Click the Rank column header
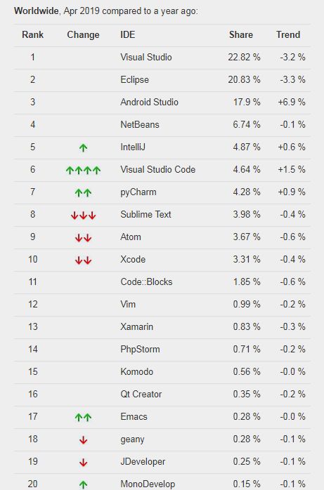Screen dimensions: 324x490 coord(33,34)
